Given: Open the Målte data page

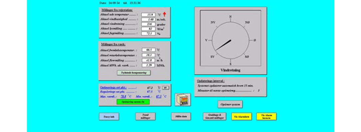Looking at the screenshot, I should coord(181,117).
